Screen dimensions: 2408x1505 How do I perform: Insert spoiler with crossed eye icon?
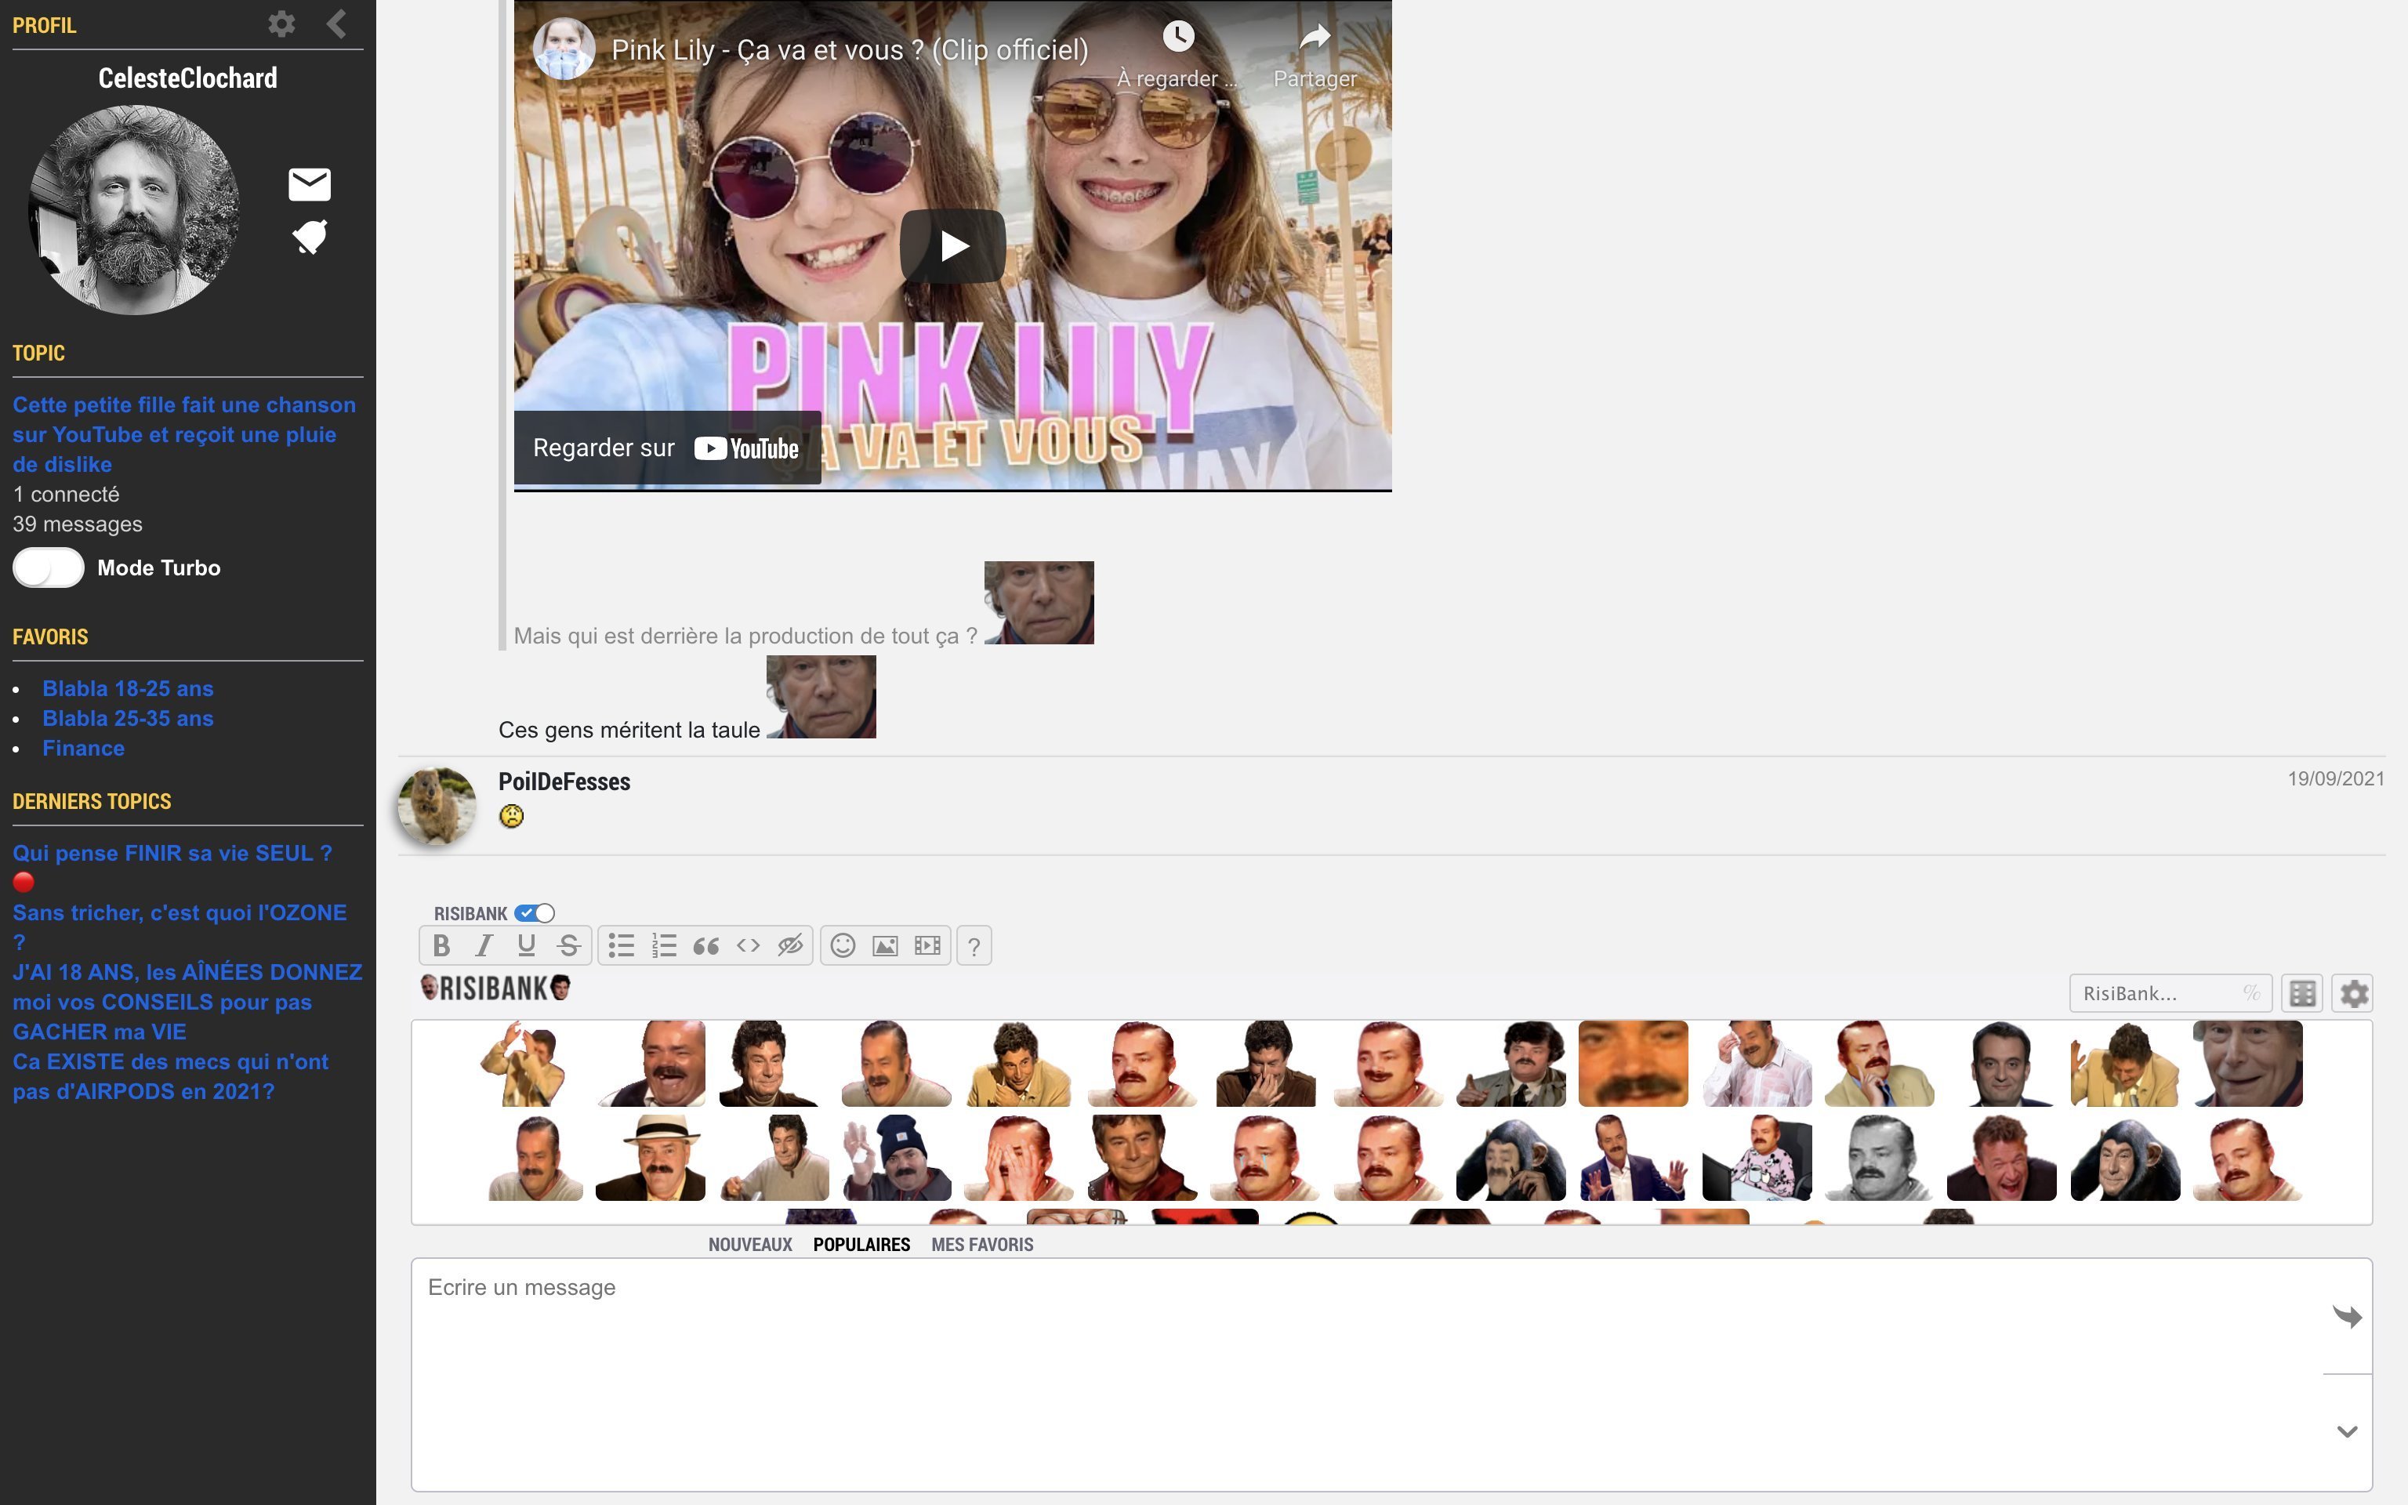click(x=791, y=945)
